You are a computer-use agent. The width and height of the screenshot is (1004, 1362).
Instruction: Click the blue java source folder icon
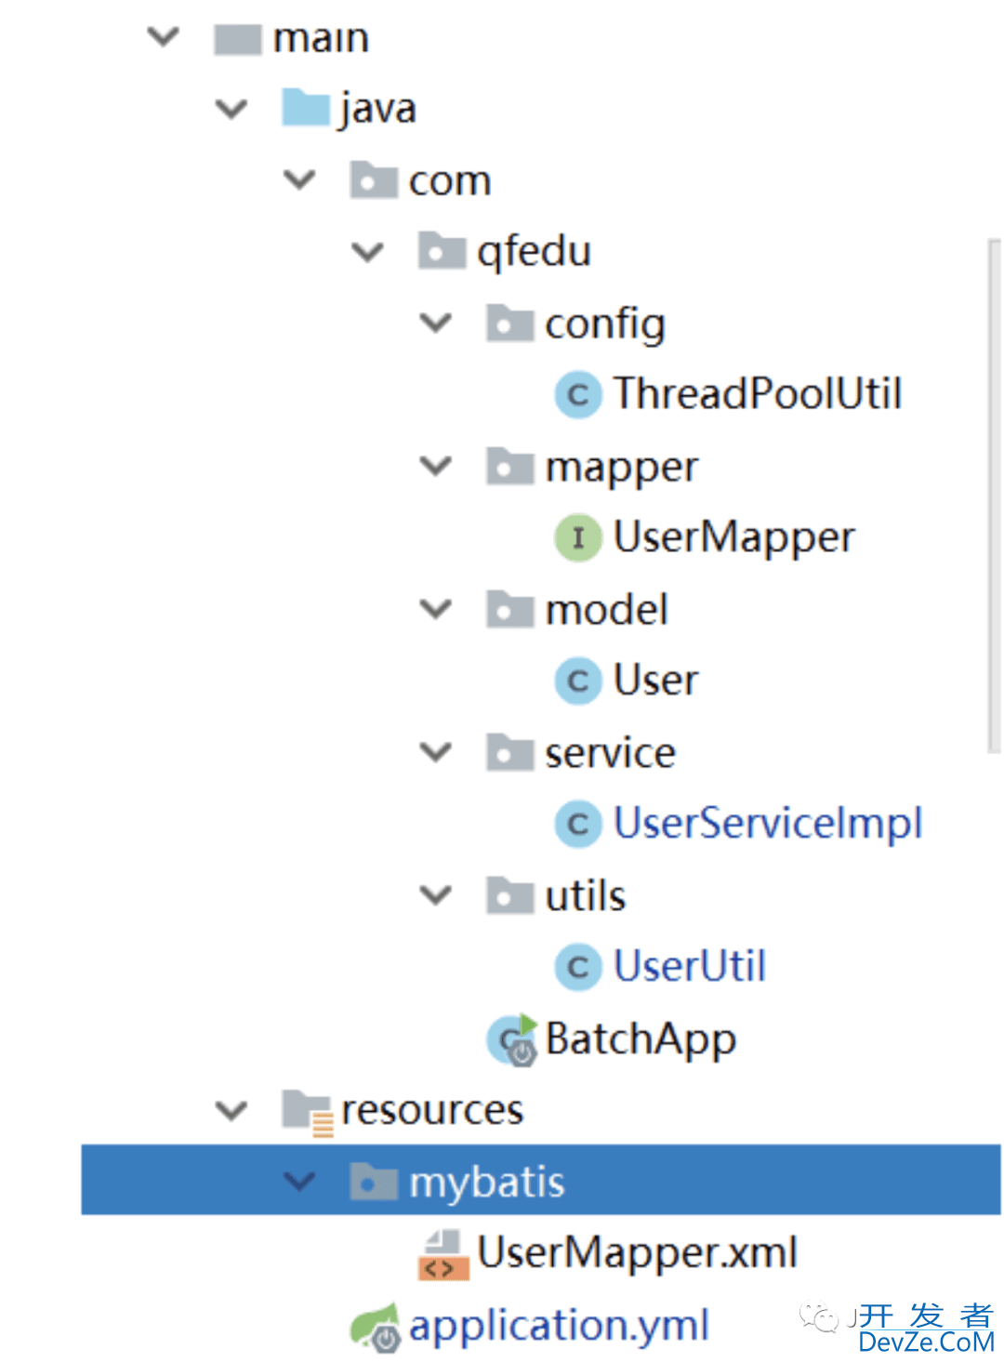[x=306, y=109]
